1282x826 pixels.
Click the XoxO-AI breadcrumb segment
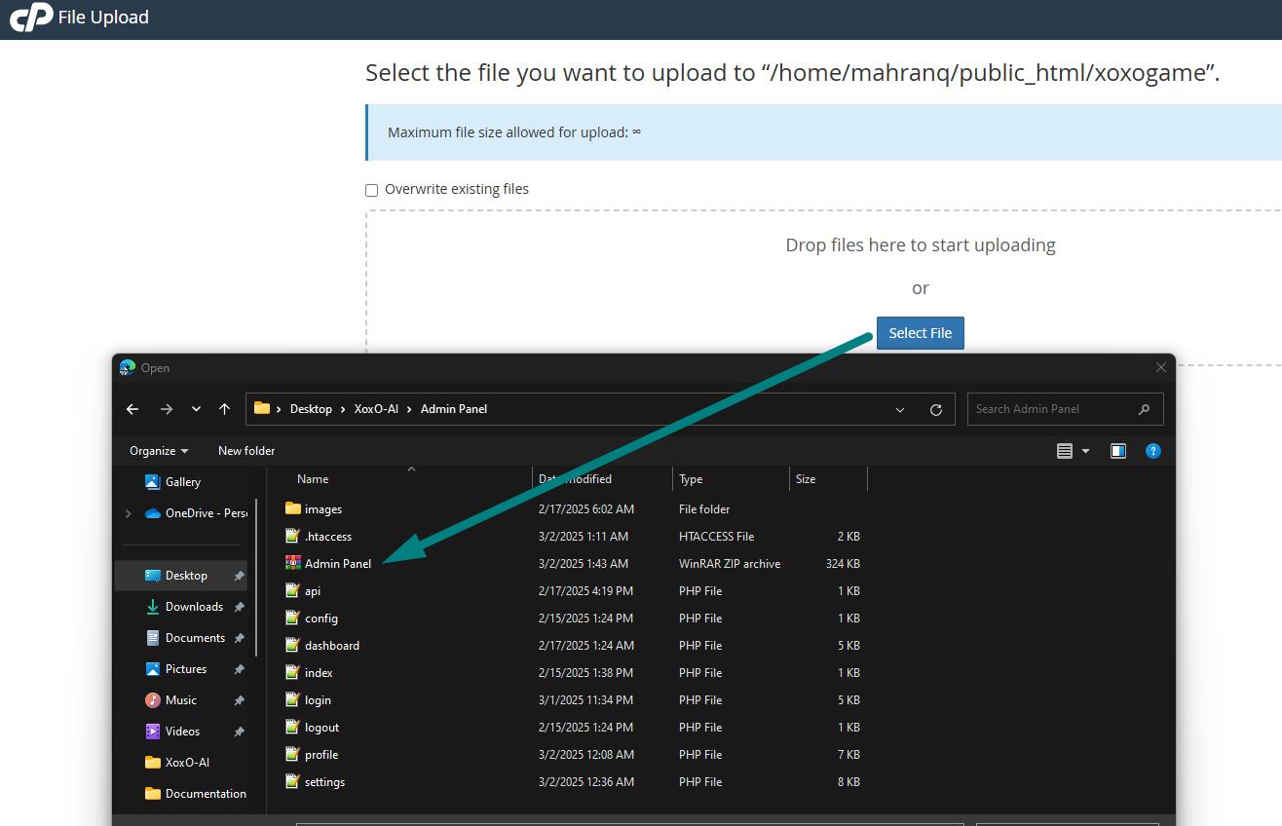376,409
